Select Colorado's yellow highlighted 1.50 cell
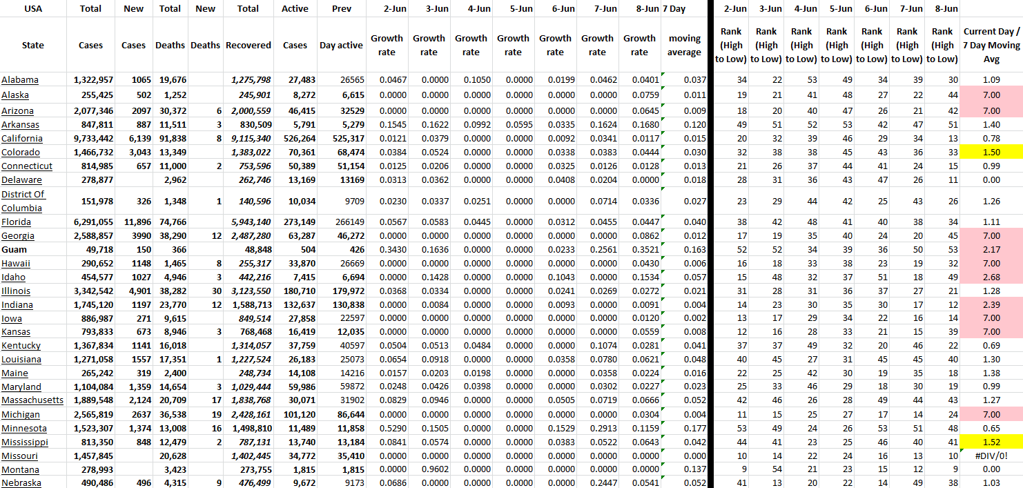 tap(991, 153)
